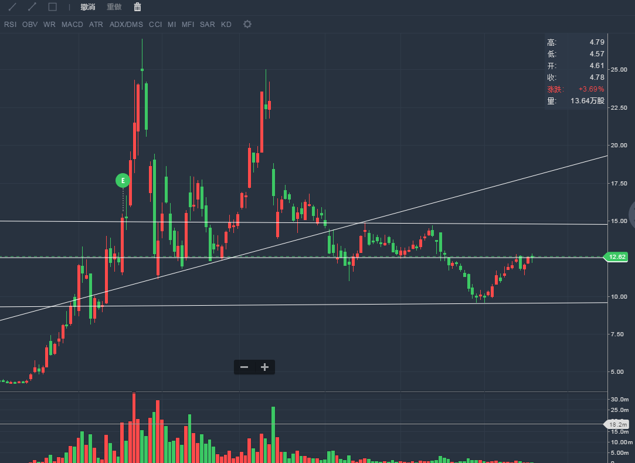Delete drawings with the trash can icon
The width and height of the screenshot is (635, 463).
point(137,7)
